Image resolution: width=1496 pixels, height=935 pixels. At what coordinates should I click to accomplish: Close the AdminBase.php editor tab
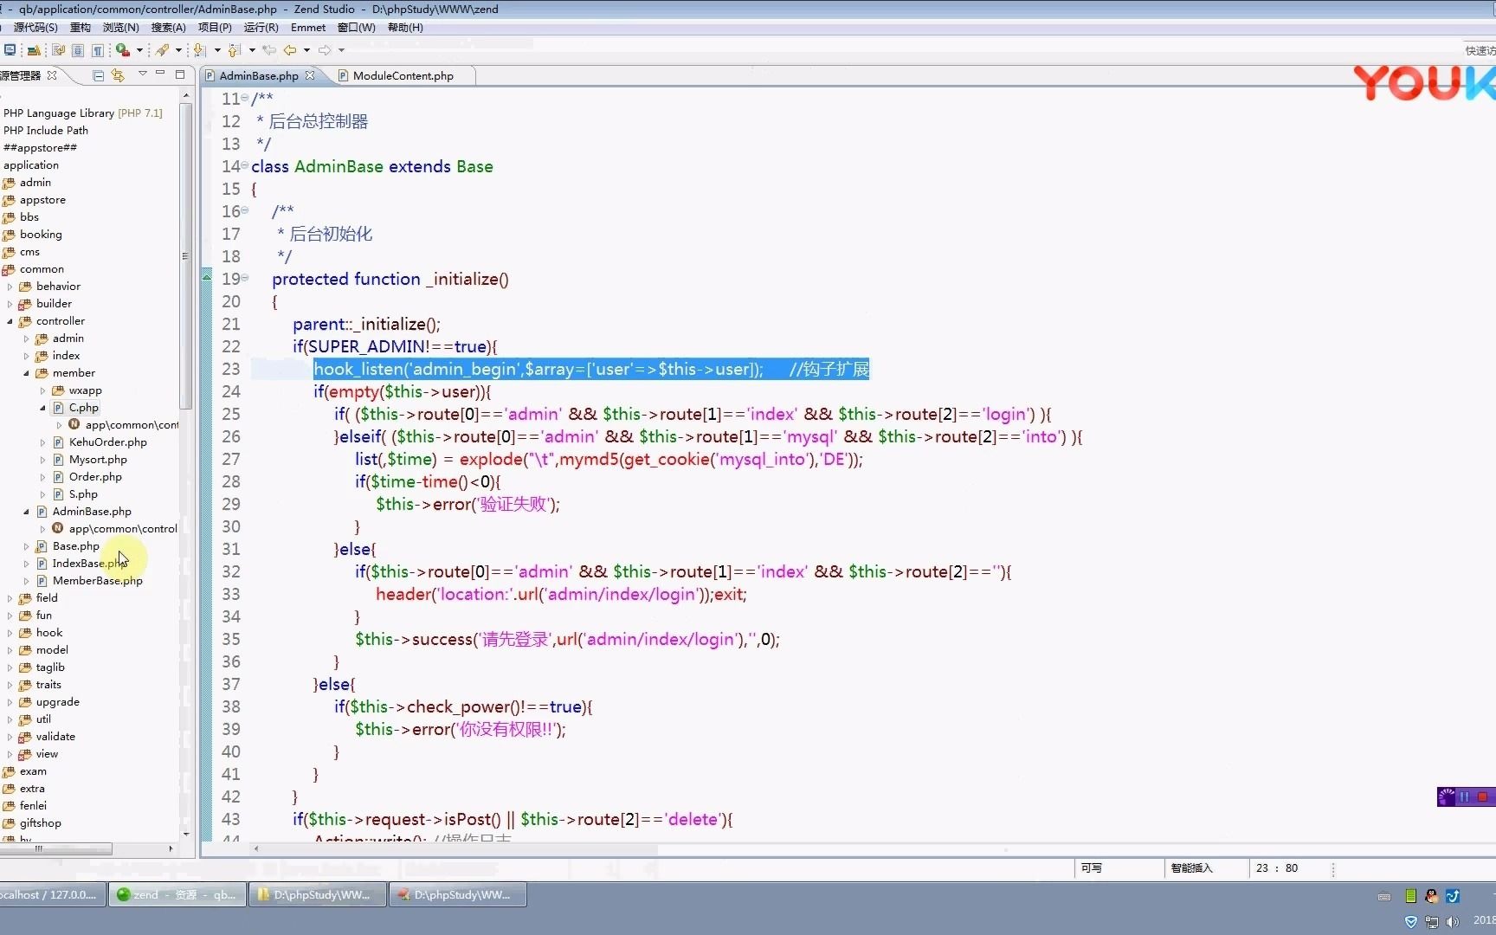click(x=310, y=75)
